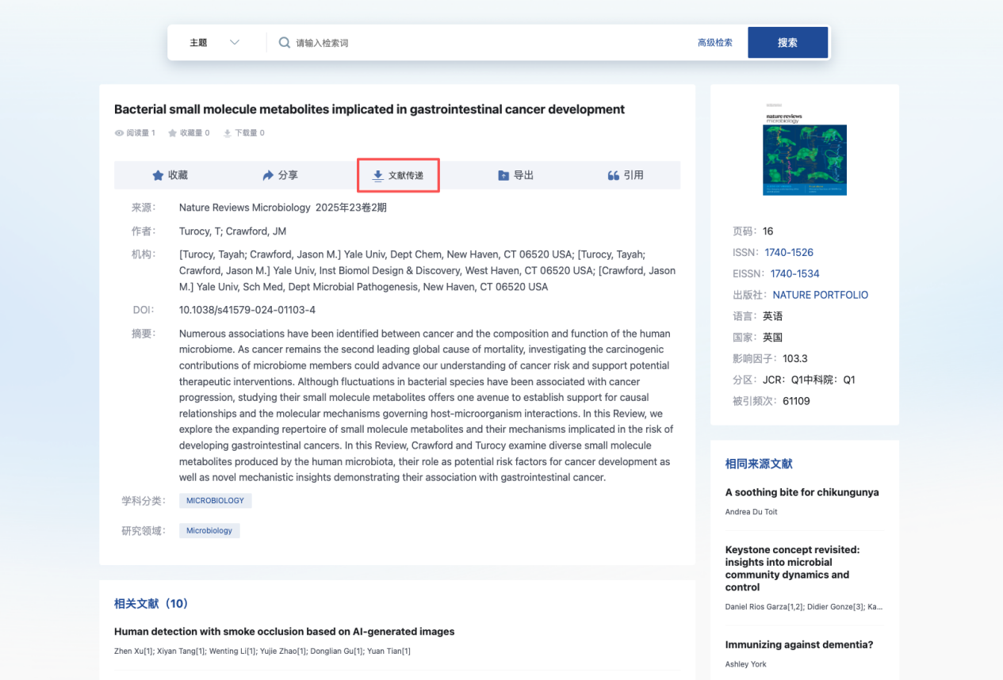Click author Ashley York
This screenshot has height=680, width=1003.
tap(745, 664)
